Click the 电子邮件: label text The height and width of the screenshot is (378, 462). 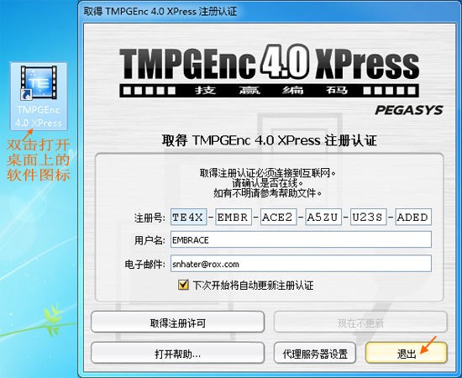pyautogui.click(x=144, y=265)
